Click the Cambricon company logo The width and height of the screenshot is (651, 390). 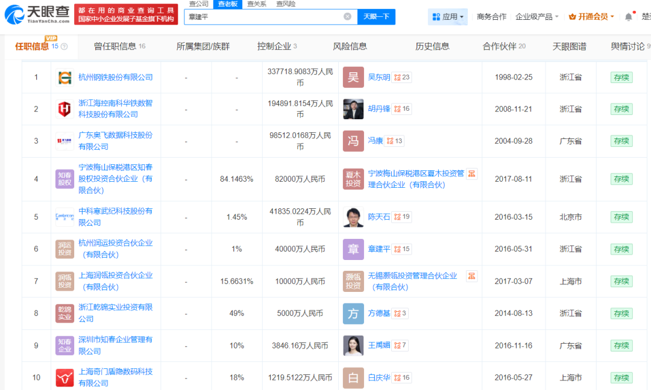64,217
